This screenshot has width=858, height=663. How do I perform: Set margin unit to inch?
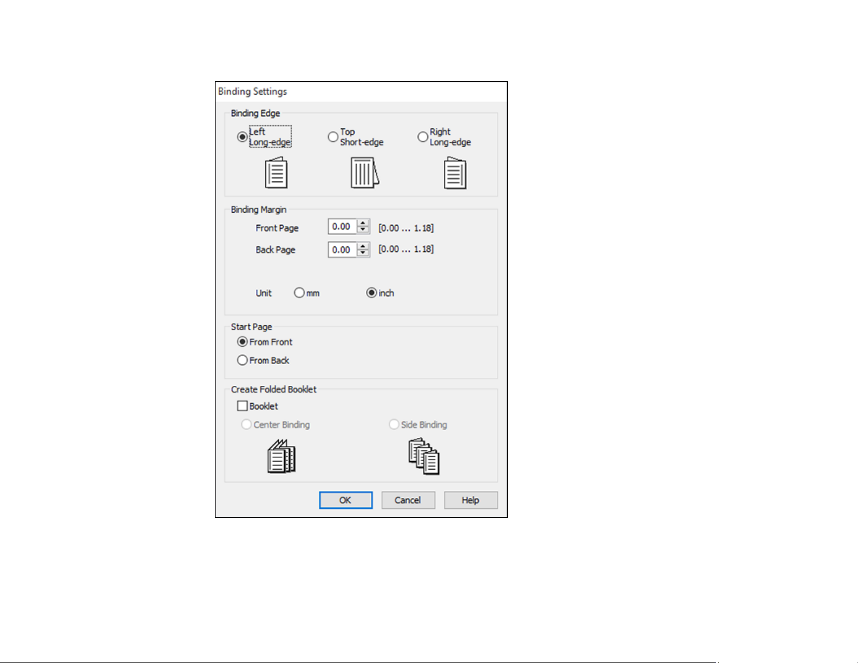[371, 293]
